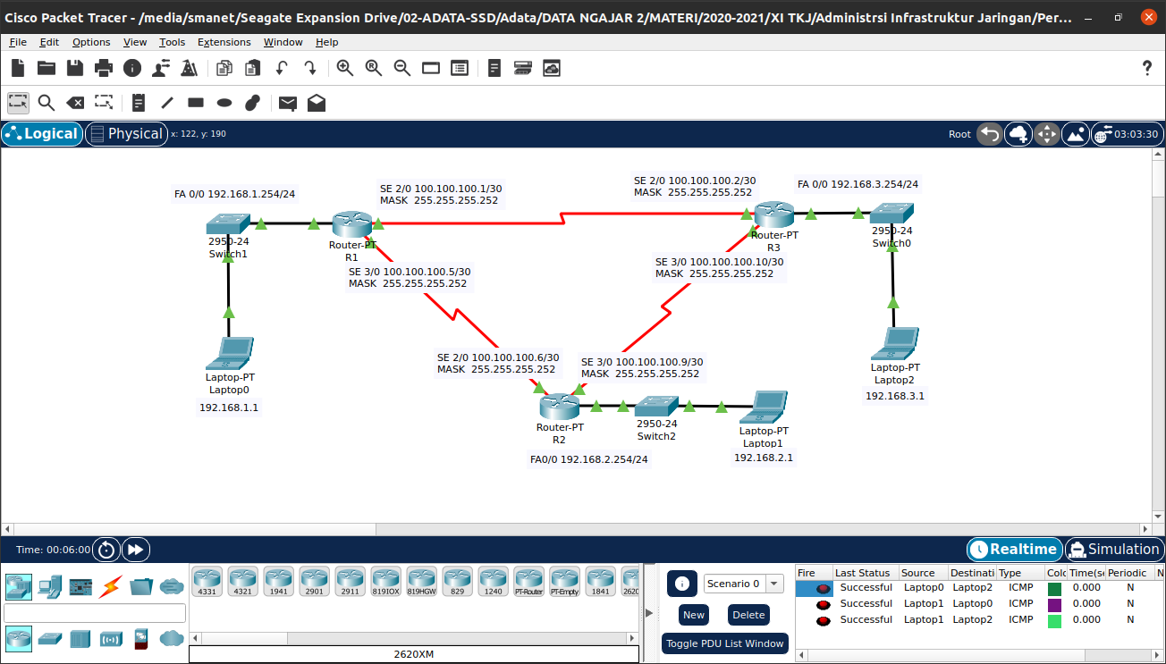Click the Copy icon in toolbar

(224, 68)
